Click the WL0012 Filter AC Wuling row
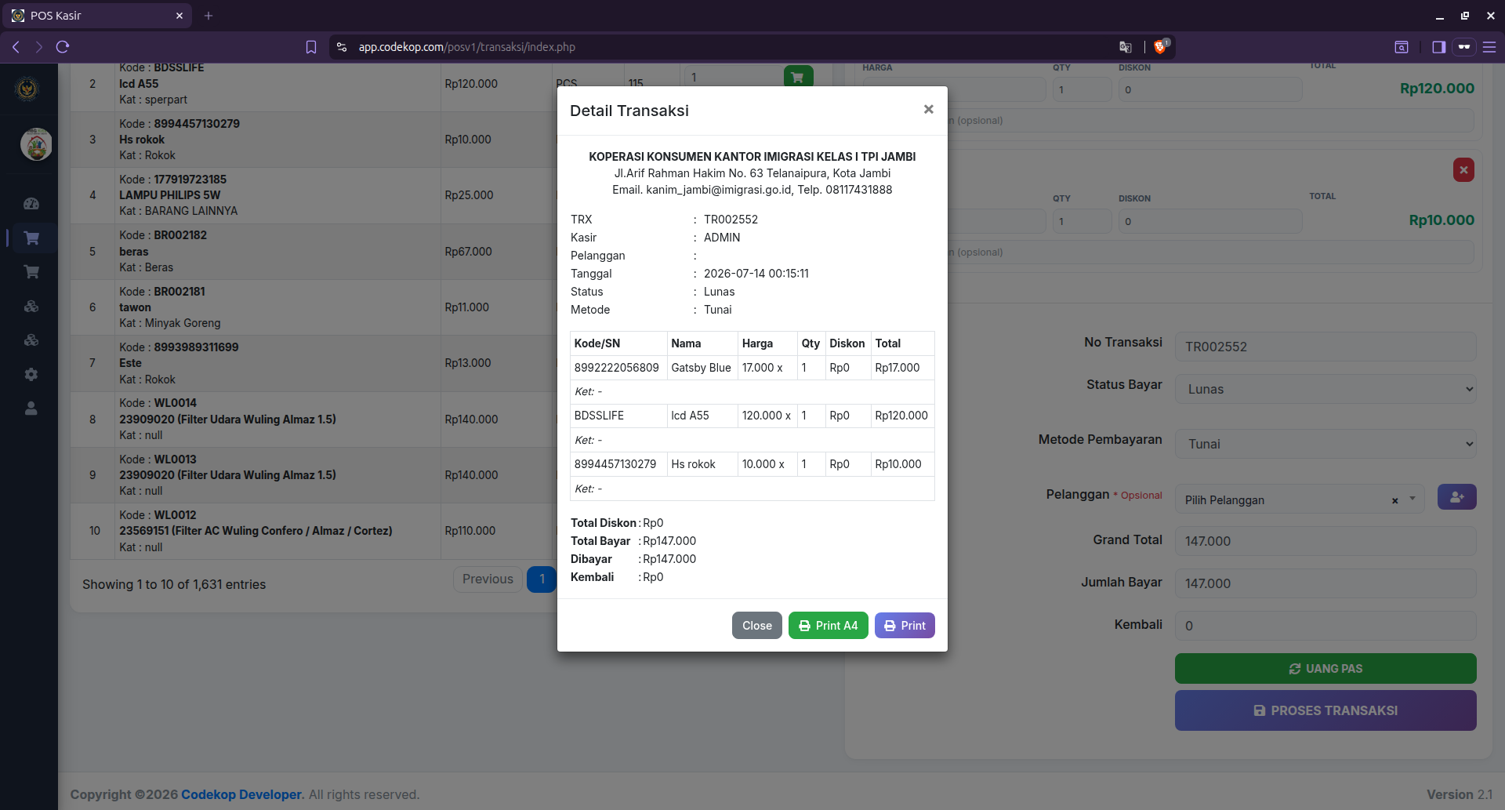Image resolution: width=1505 pixels, height=810 pixels. point(314,531)
